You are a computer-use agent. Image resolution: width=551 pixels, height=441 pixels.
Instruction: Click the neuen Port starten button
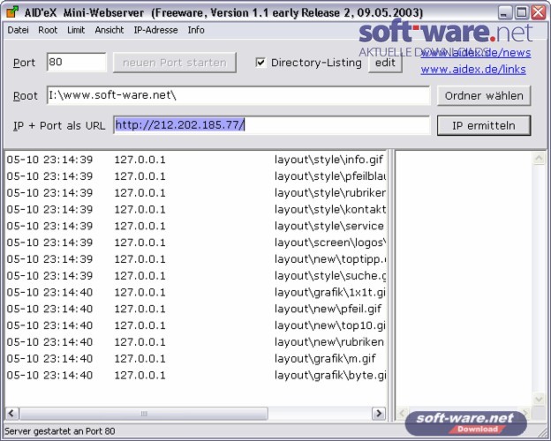175,63
